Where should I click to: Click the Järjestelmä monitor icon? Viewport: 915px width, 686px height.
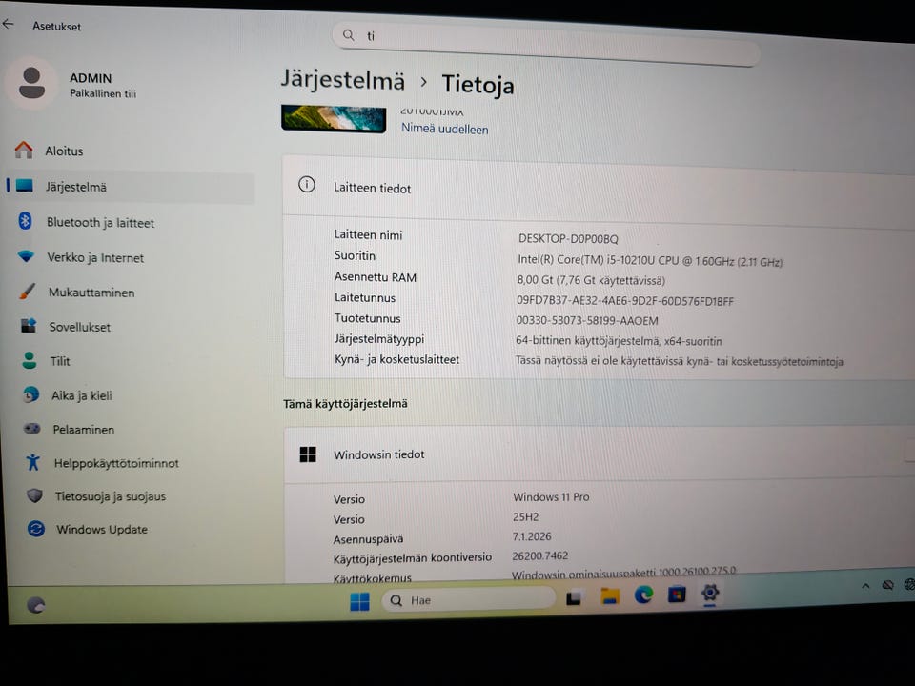click(25, 186)
